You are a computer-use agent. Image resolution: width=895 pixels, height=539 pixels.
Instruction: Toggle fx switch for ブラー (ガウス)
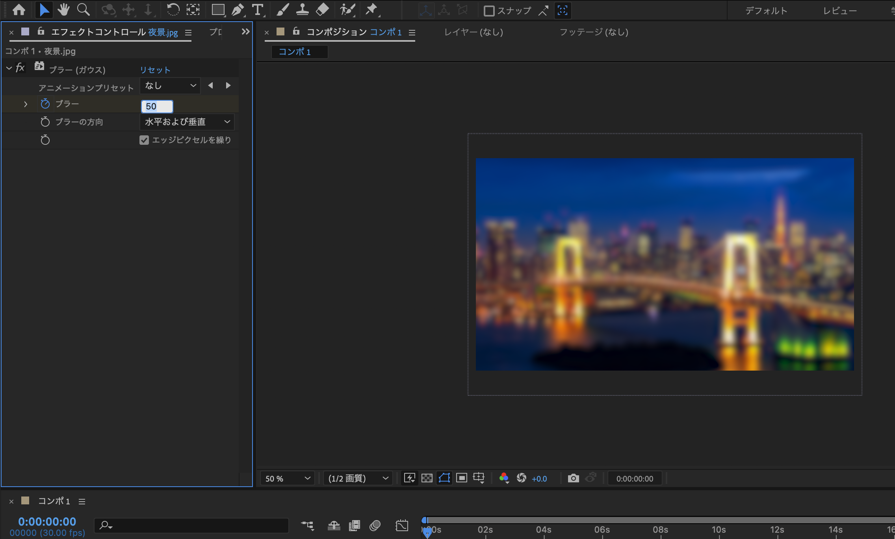coord(20,68)
